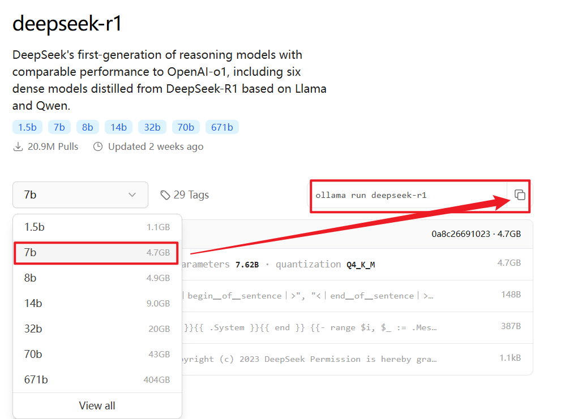
Task: Select the 7b 4.7GB dropdown entry
Action: [x=96, y=253]
